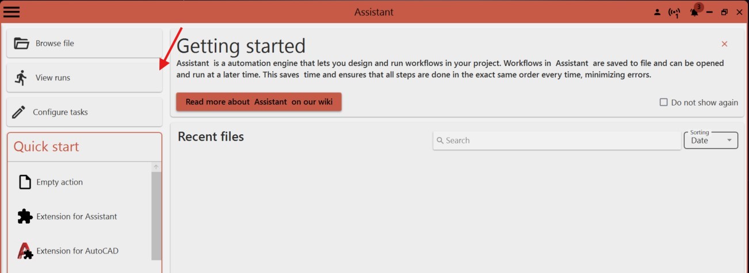This screenshot has width=749, height=273.
Task: Click the Quick start list scrollbar
Action: (156, 215)
